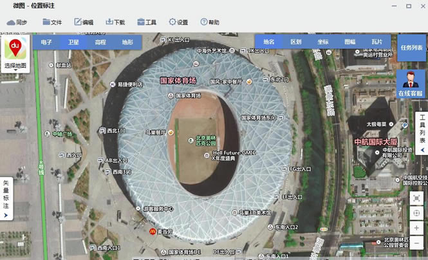This screenshot has height=260, width=428.
Task: Click the 西南入口1 marker
Action: point(93,248)
